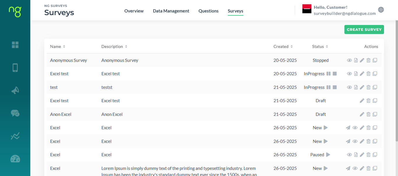Sort surveys by Status column

click(320, 46)
